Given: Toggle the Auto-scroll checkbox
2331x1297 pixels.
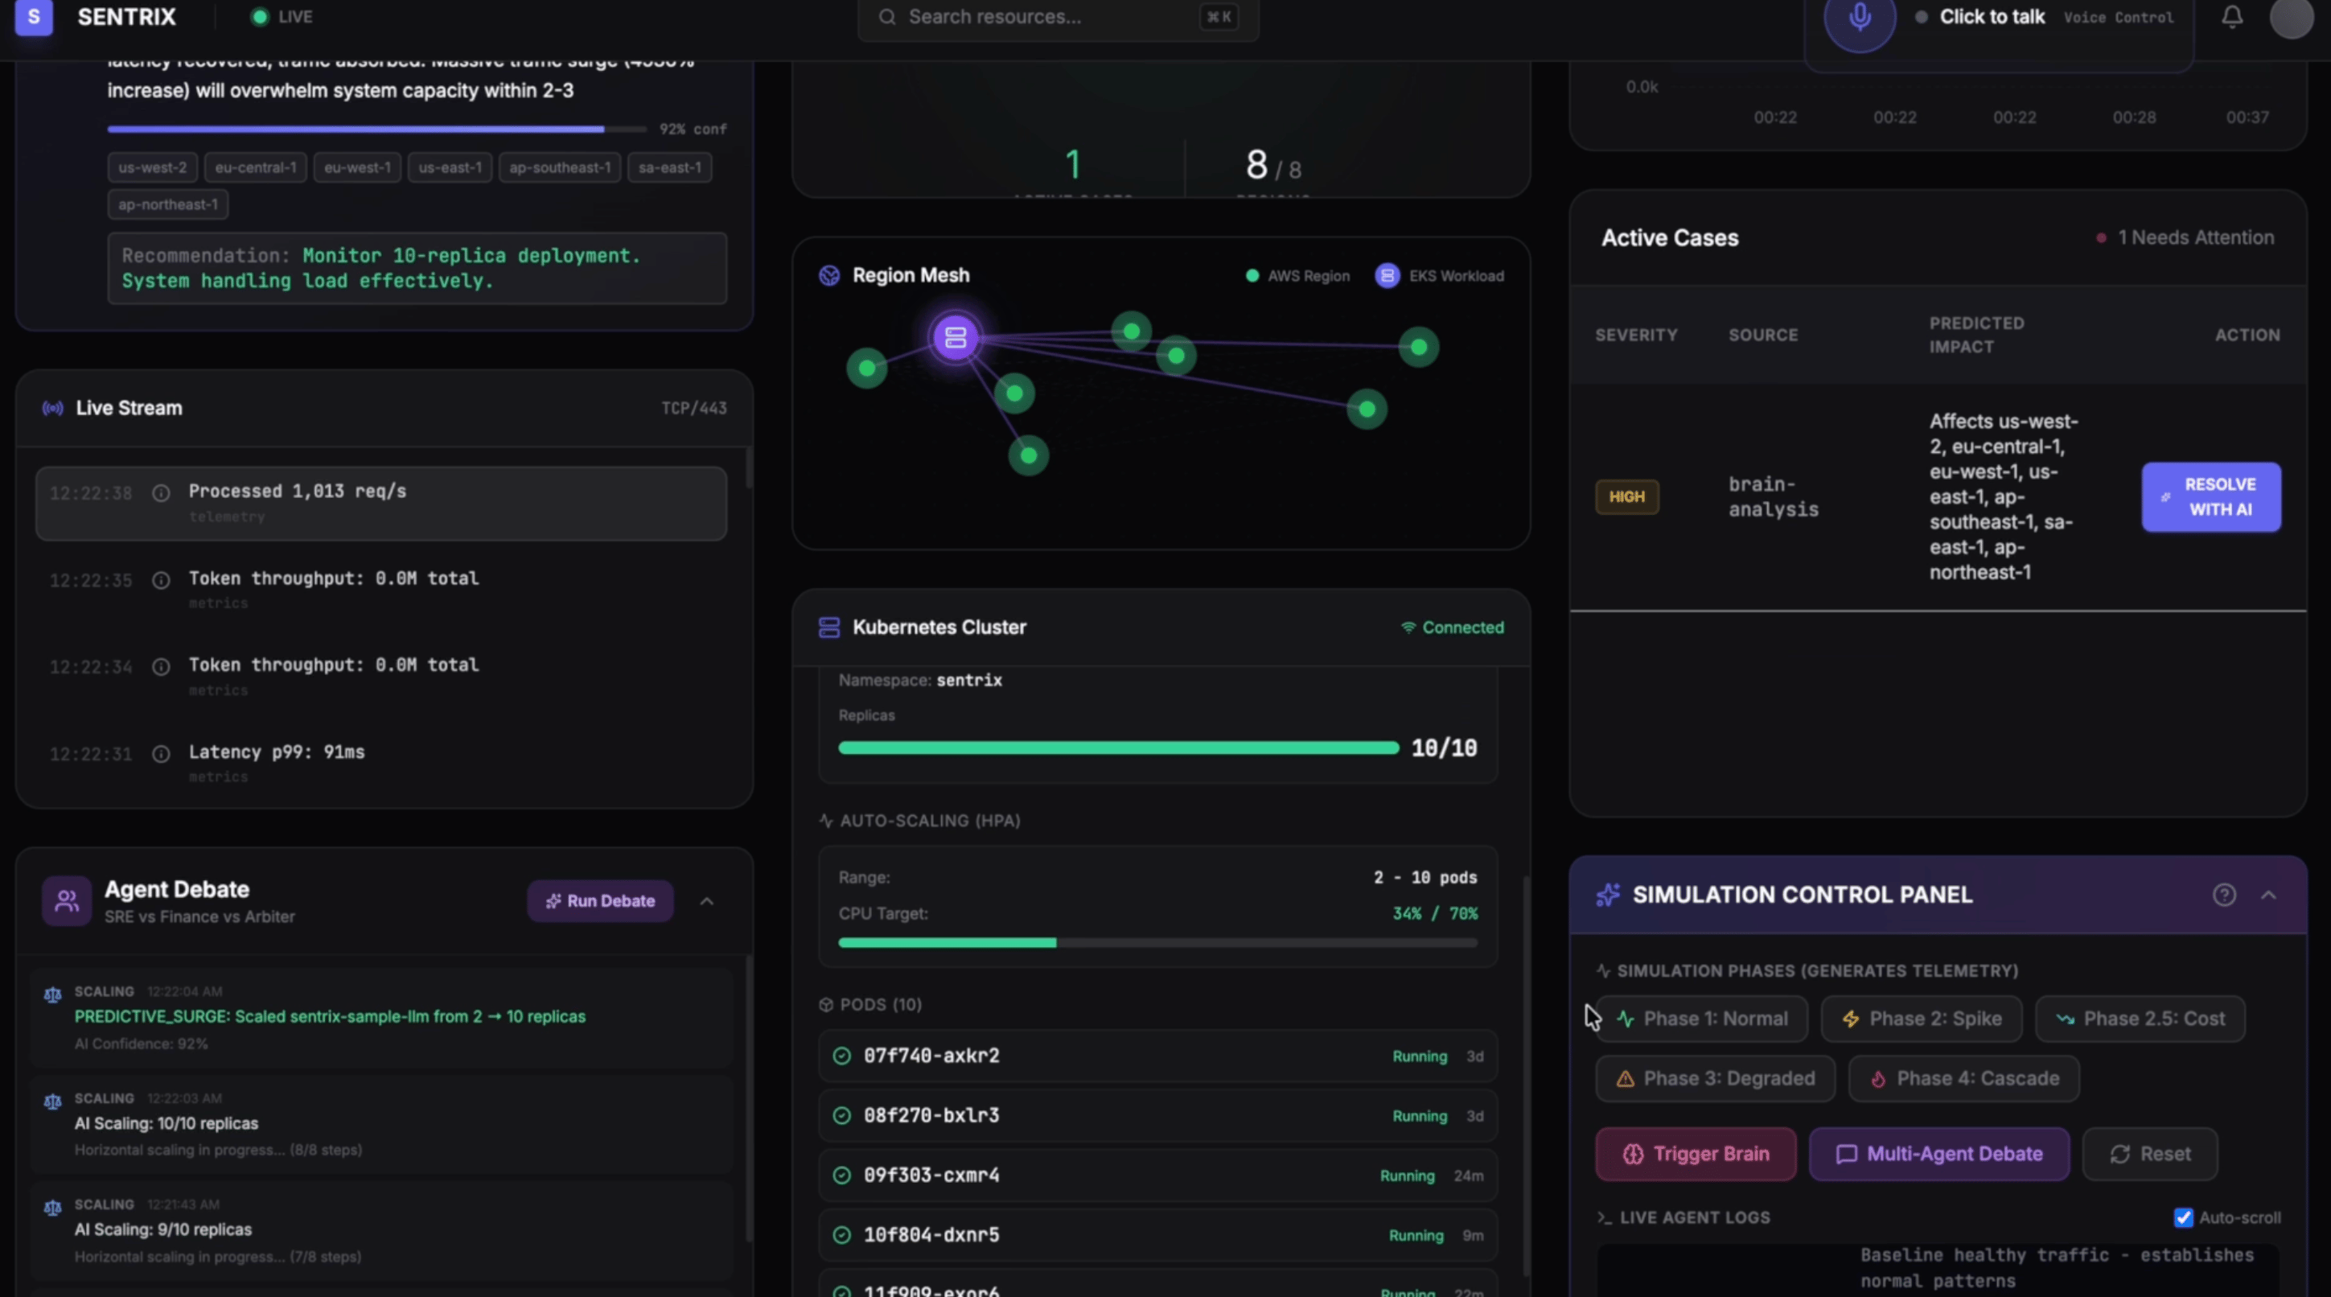Looking at the screenshot, I should click(x=2183, y=1217).
